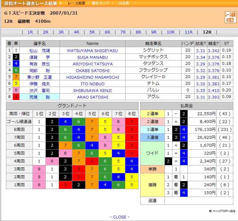238x221 pixels.
Task: Open the レース結果の見方 guide button
Action: 230,17
